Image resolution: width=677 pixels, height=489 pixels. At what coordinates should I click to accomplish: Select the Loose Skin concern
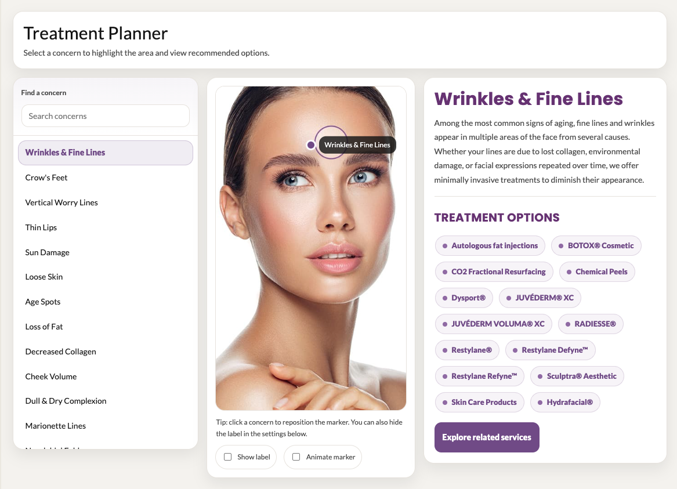click(44, 277)
